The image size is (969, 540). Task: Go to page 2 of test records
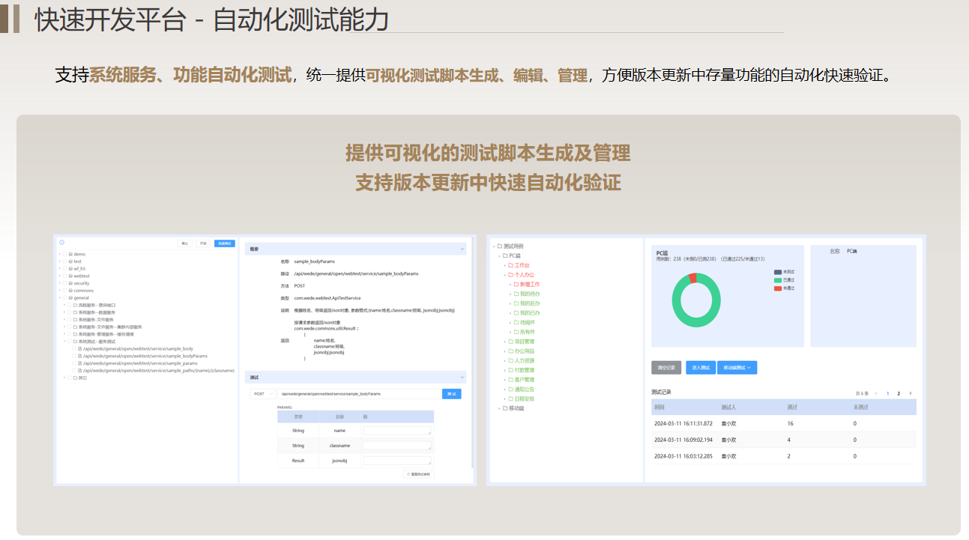pos(899,393)
